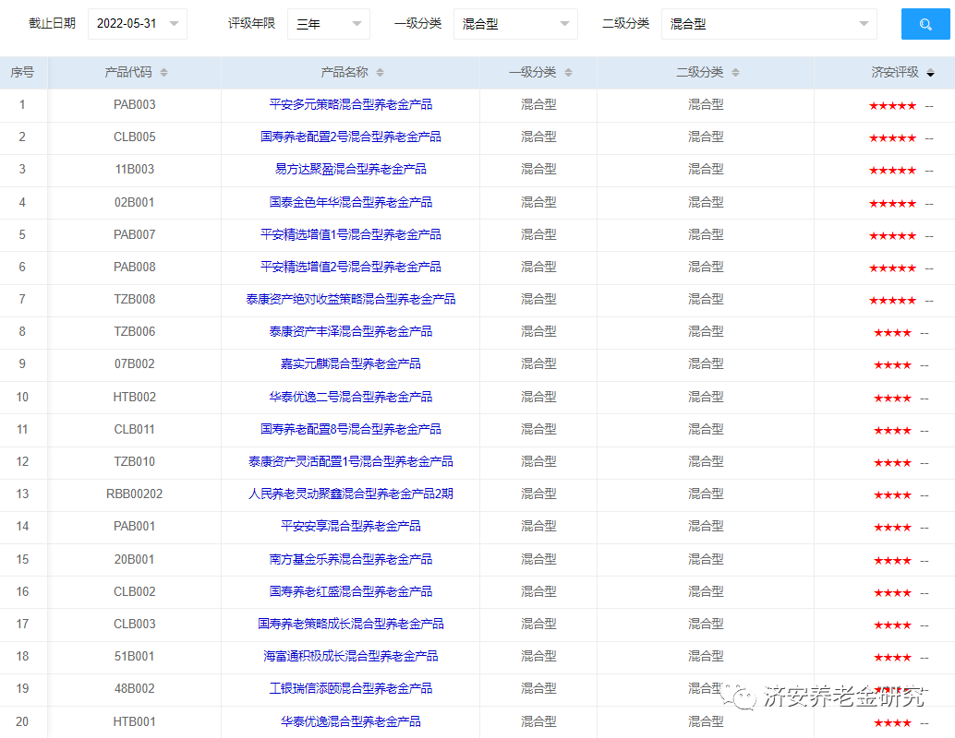Open 国寿养老配置2号混合型养老金产品 link
Screen dimensions: 955x738
pyautogui.click(x=351, y=137)
